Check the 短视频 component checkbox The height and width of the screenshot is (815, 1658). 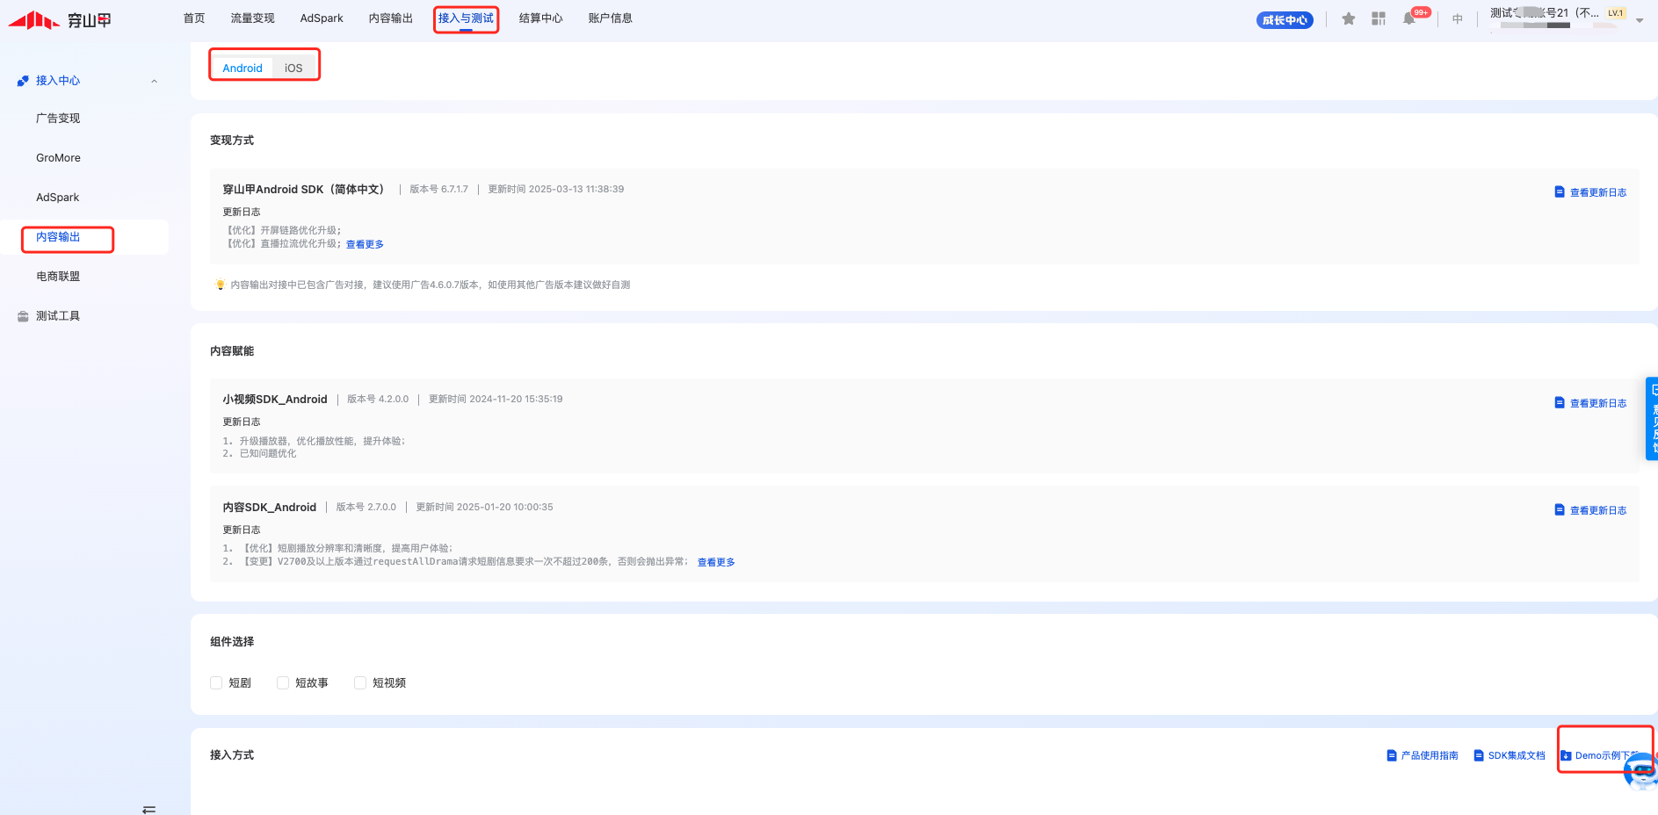(360, 683)
